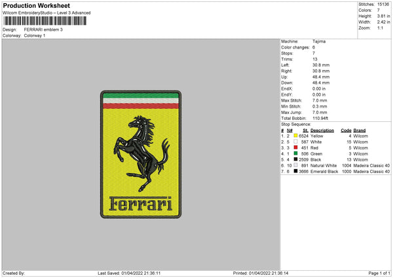This screenshot has height=278, width=393.
Task: Click the White thread color swatch
Action: (295, 142)
